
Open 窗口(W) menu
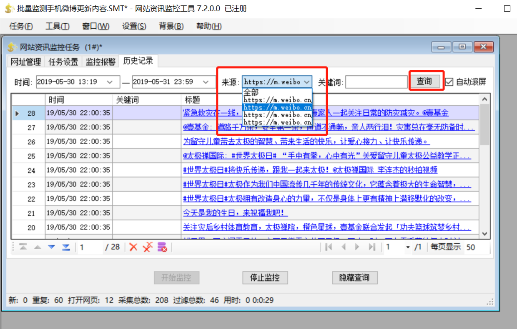(96, 26)
